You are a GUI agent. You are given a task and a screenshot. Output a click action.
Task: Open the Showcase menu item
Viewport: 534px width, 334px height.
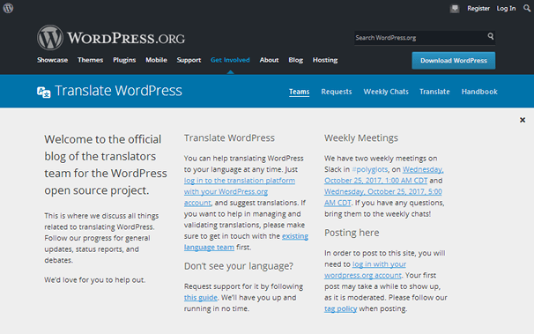coord(53,60)
